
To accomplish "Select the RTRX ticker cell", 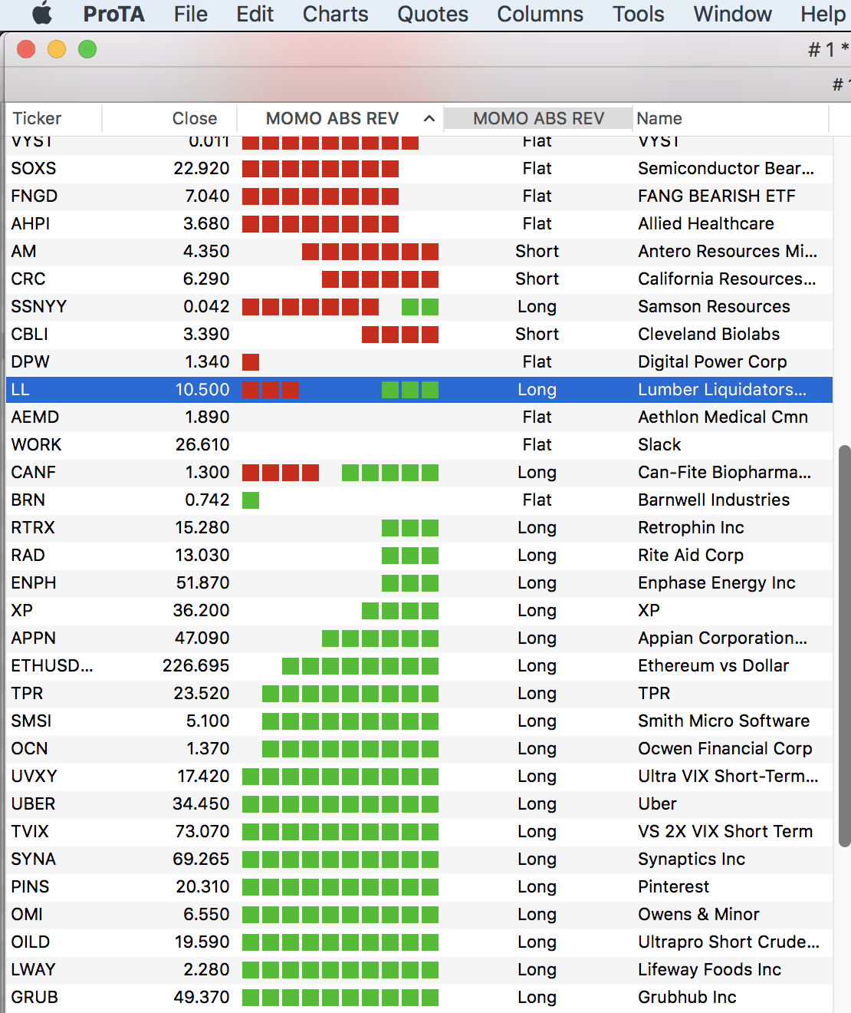I will pos(33,528).
